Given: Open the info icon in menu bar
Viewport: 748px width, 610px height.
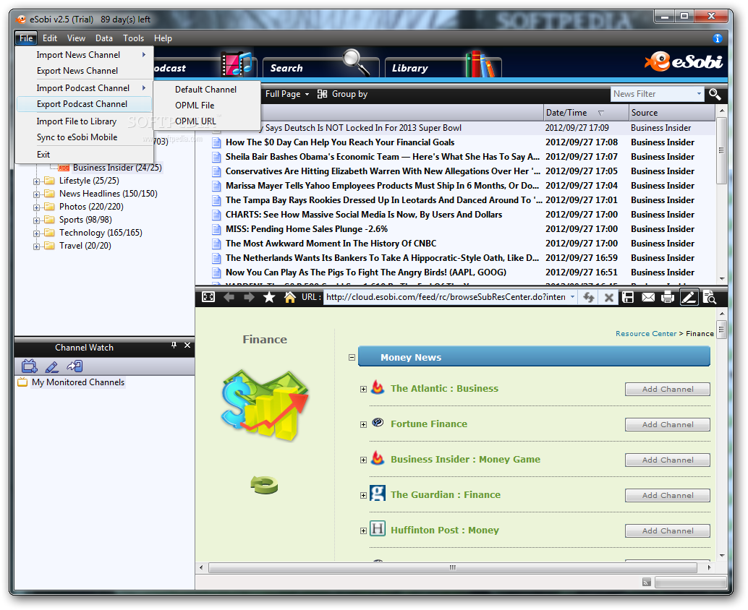Looking at the screenshot, I should pos(717,38).
